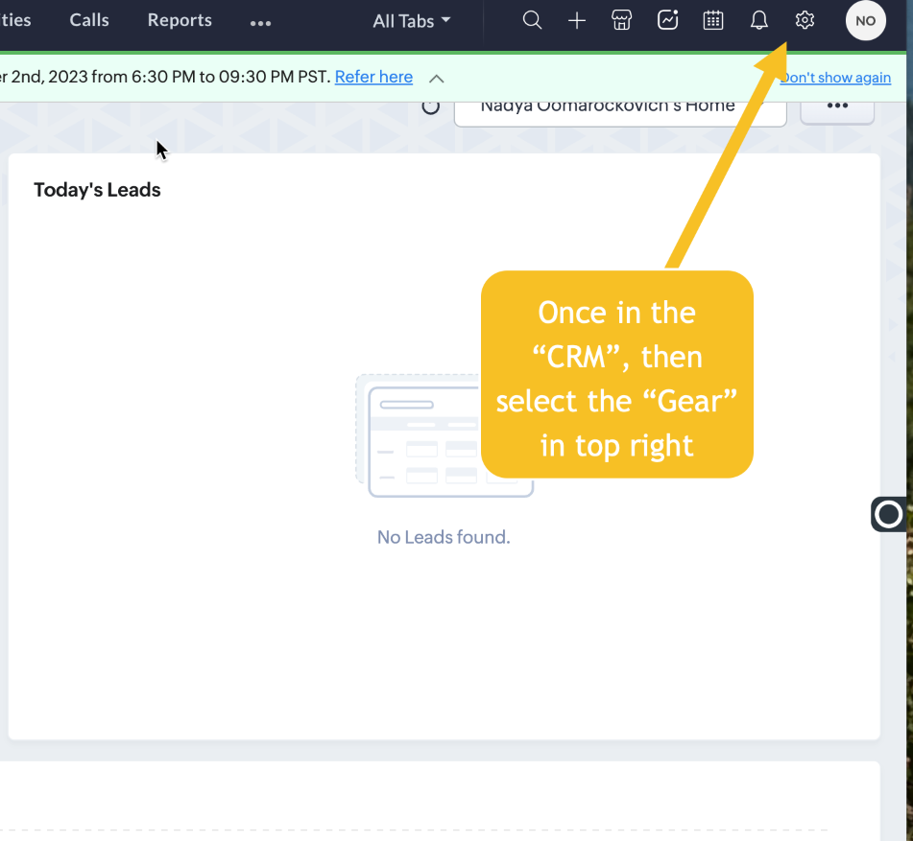Screen dimensions: 913x841
Task: Open the search magnifier in top bar
Action: [532, 20]
